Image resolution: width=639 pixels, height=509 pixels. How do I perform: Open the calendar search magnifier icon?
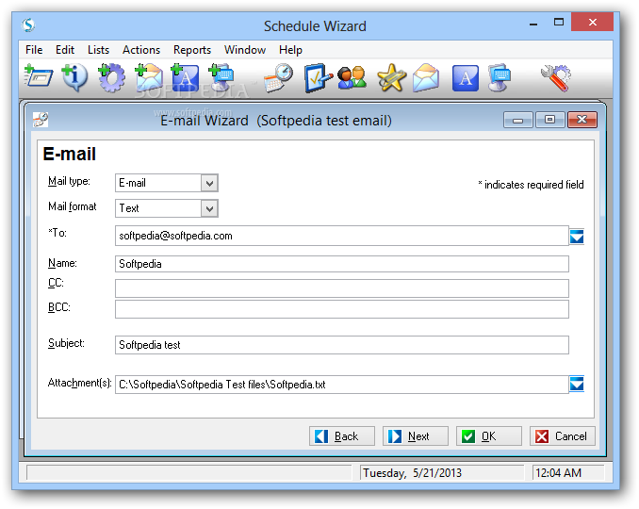(x=279, y=77)
